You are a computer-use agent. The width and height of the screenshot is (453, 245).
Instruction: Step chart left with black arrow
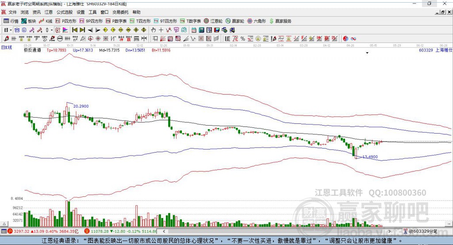[90, 30]
